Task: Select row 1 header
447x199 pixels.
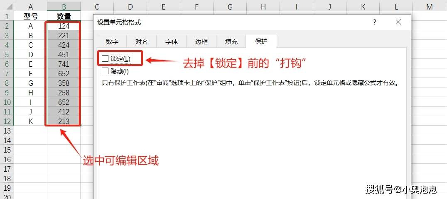Action: (x=7, y=17)
